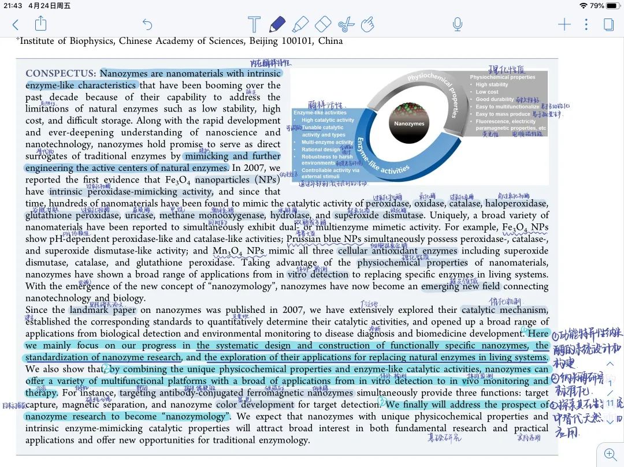
Task: Select the Scissors lasso tool
Action: click(x=346, y=24)
